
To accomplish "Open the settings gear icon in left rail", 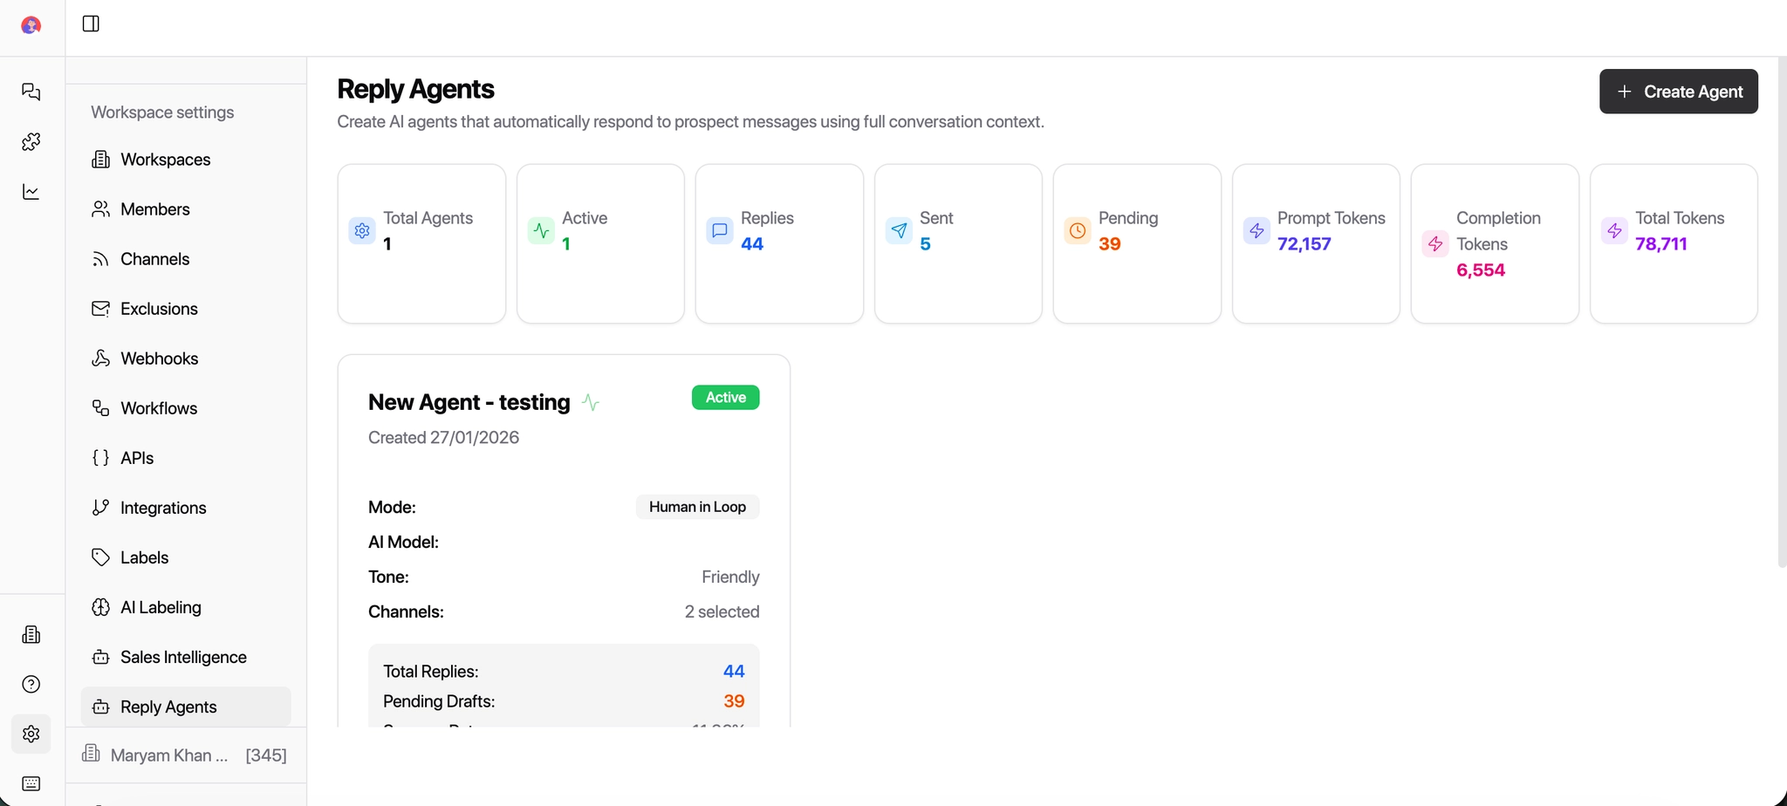I will (x=31, y=734).
